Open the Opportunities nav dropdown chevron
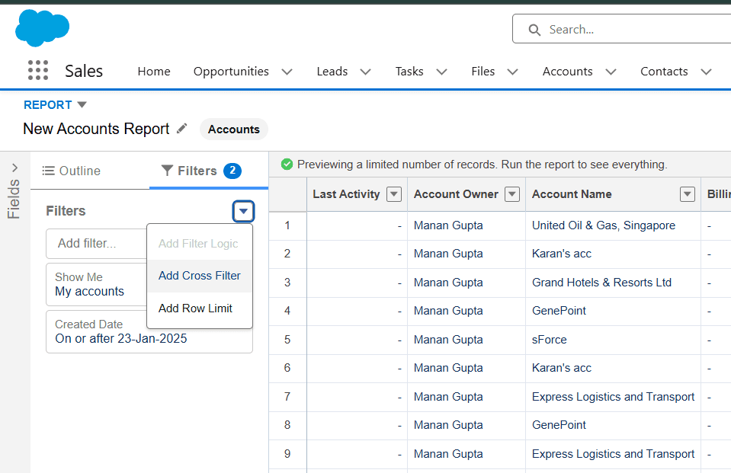Viewport: 731px width, 473px height. pyautogui.click(x=287, y=72)
